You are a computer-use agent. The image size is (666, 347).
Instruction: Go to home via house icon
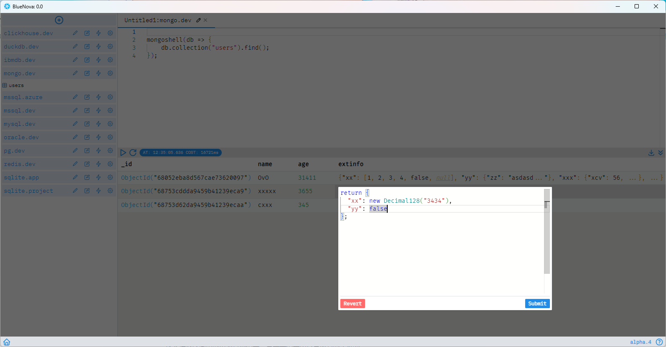tap(7, 342)
